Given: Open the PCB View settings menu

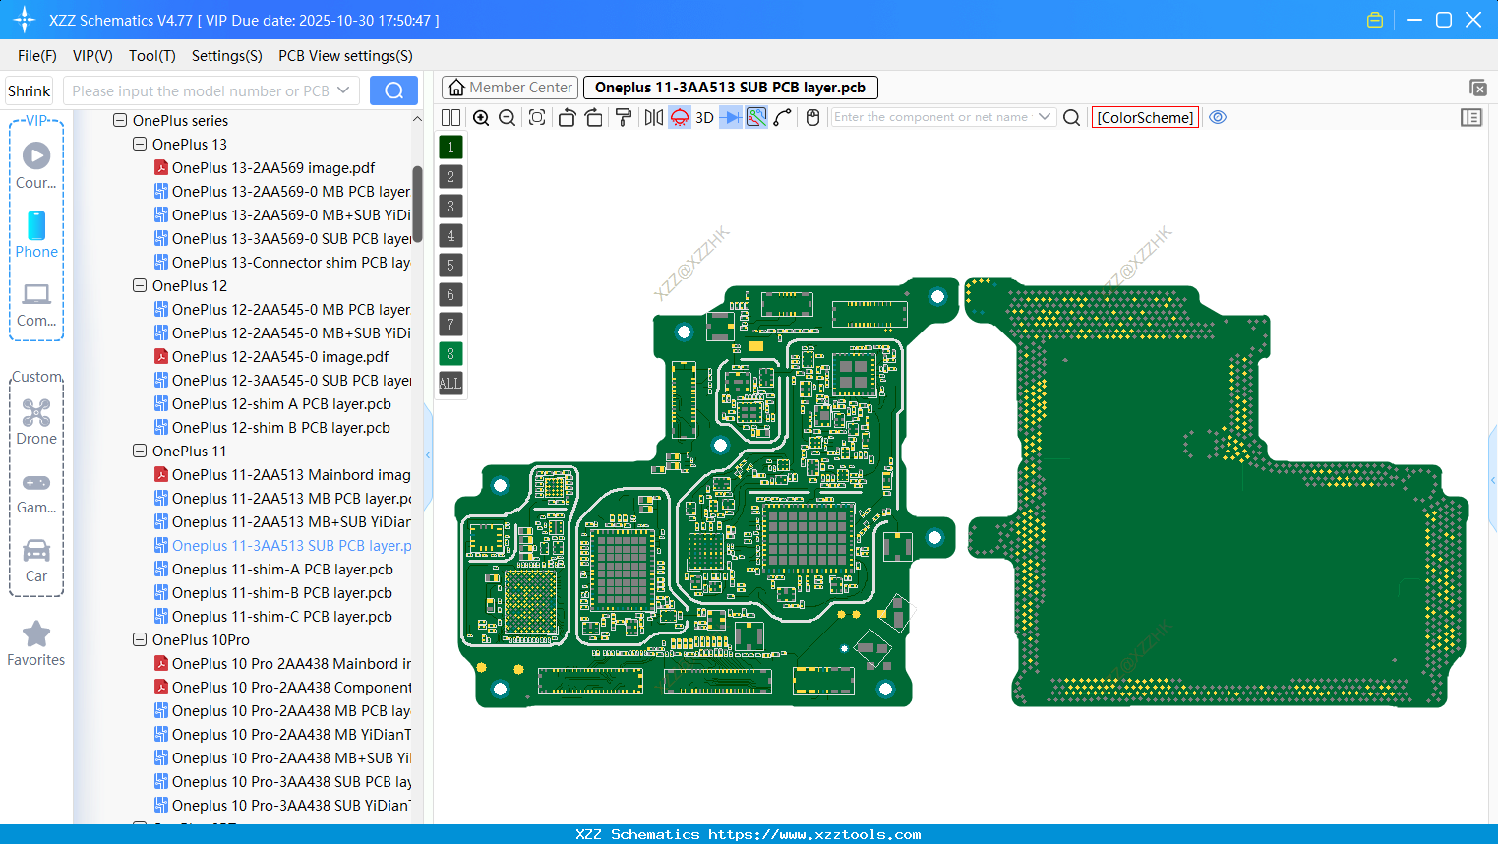Looking at the screenshot, I should [345, 55].
